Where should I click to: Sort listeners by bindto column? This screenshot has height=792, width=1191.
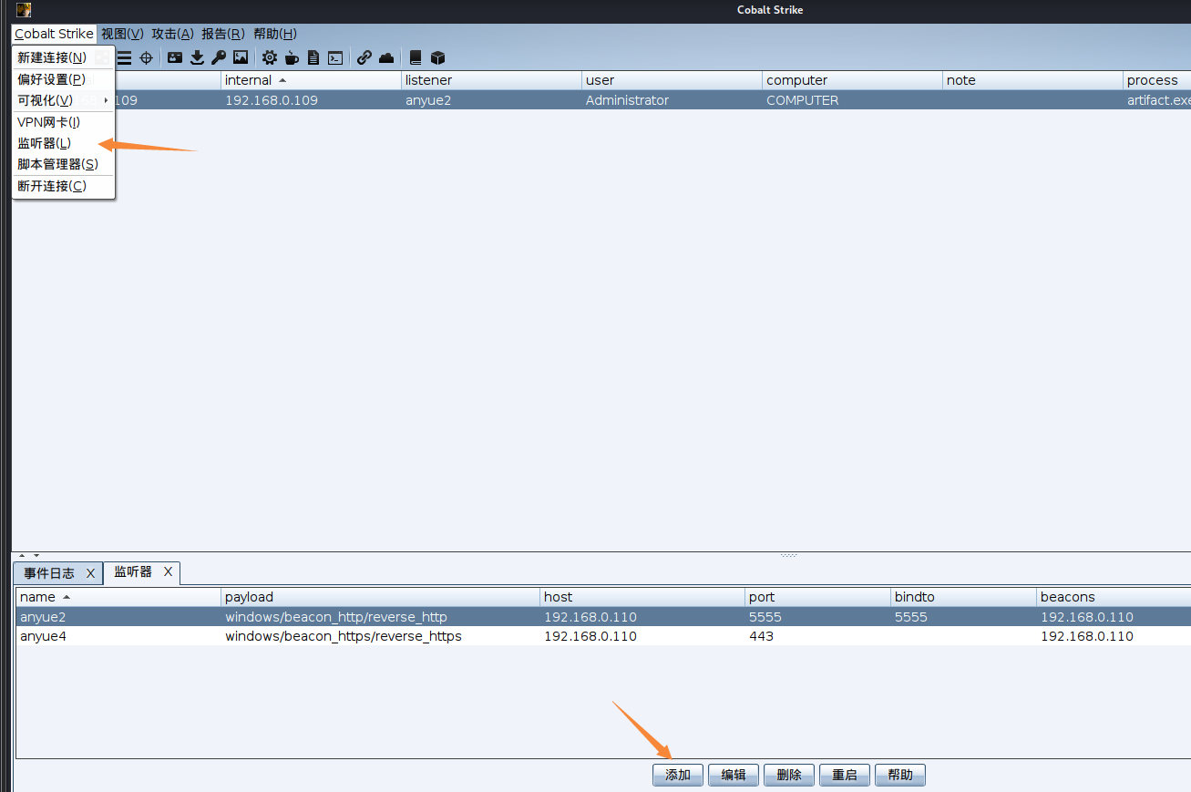[x=963, y=597]
